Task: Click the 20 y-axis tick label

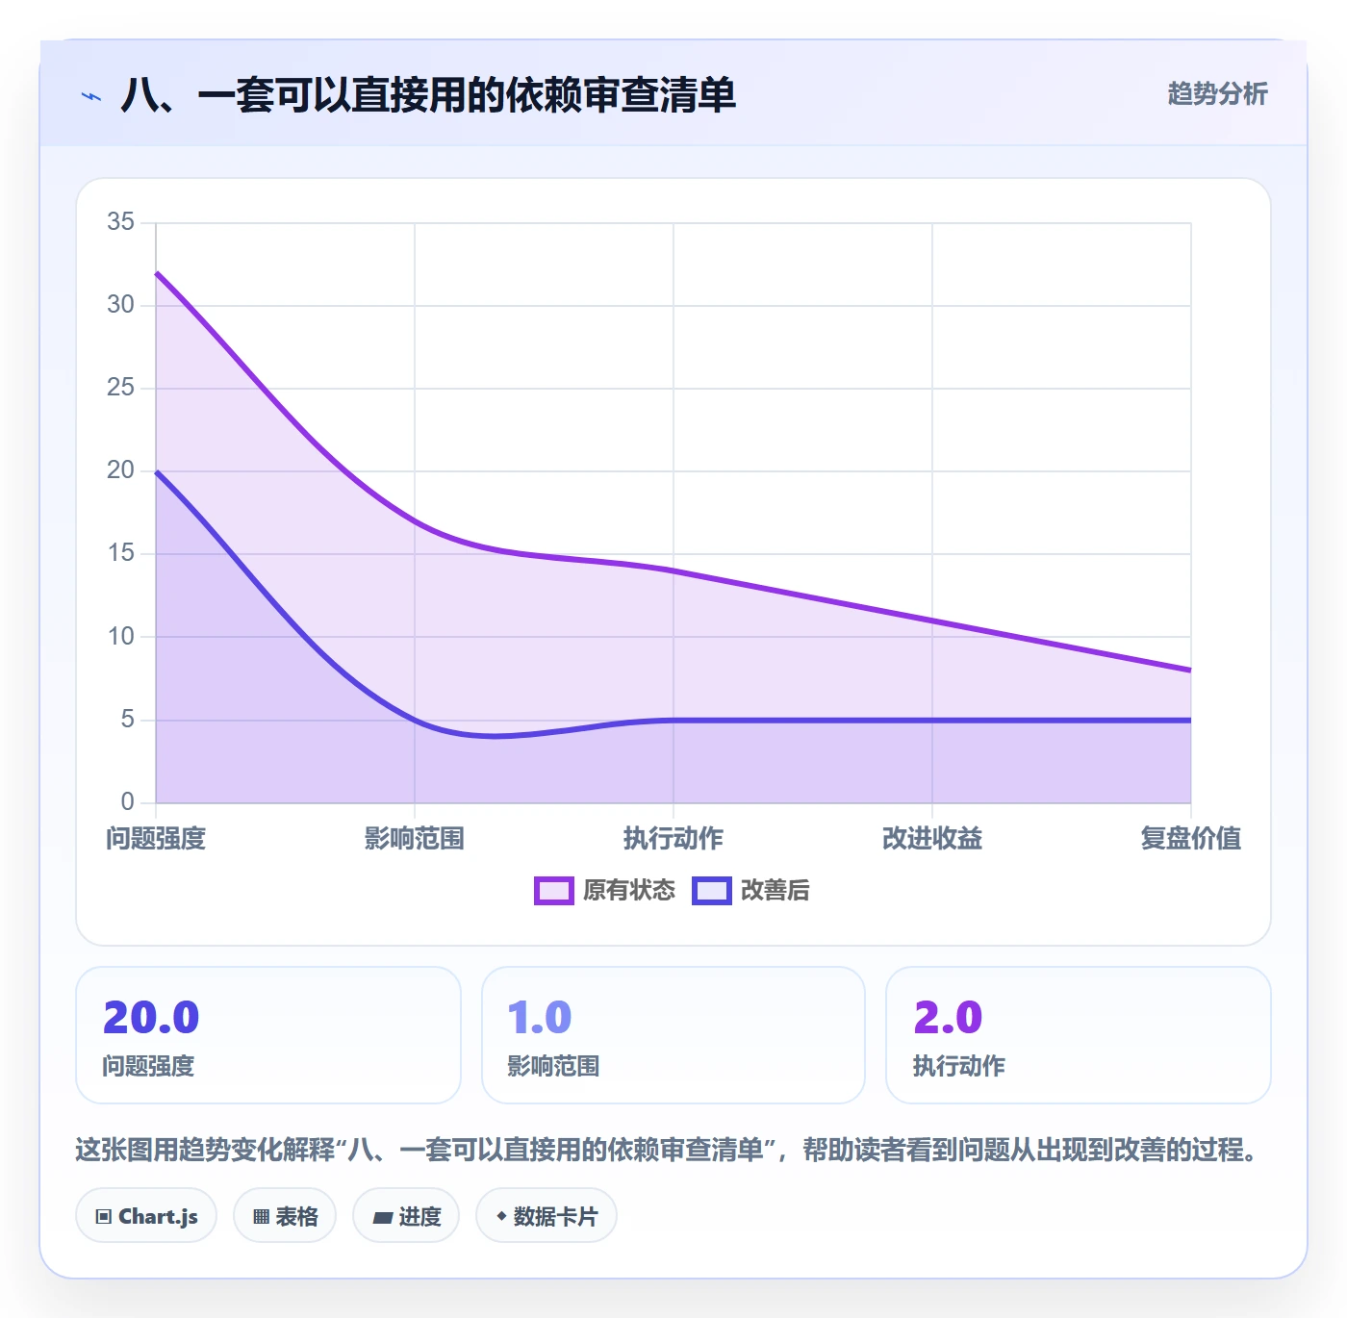Action: point(120,470)
